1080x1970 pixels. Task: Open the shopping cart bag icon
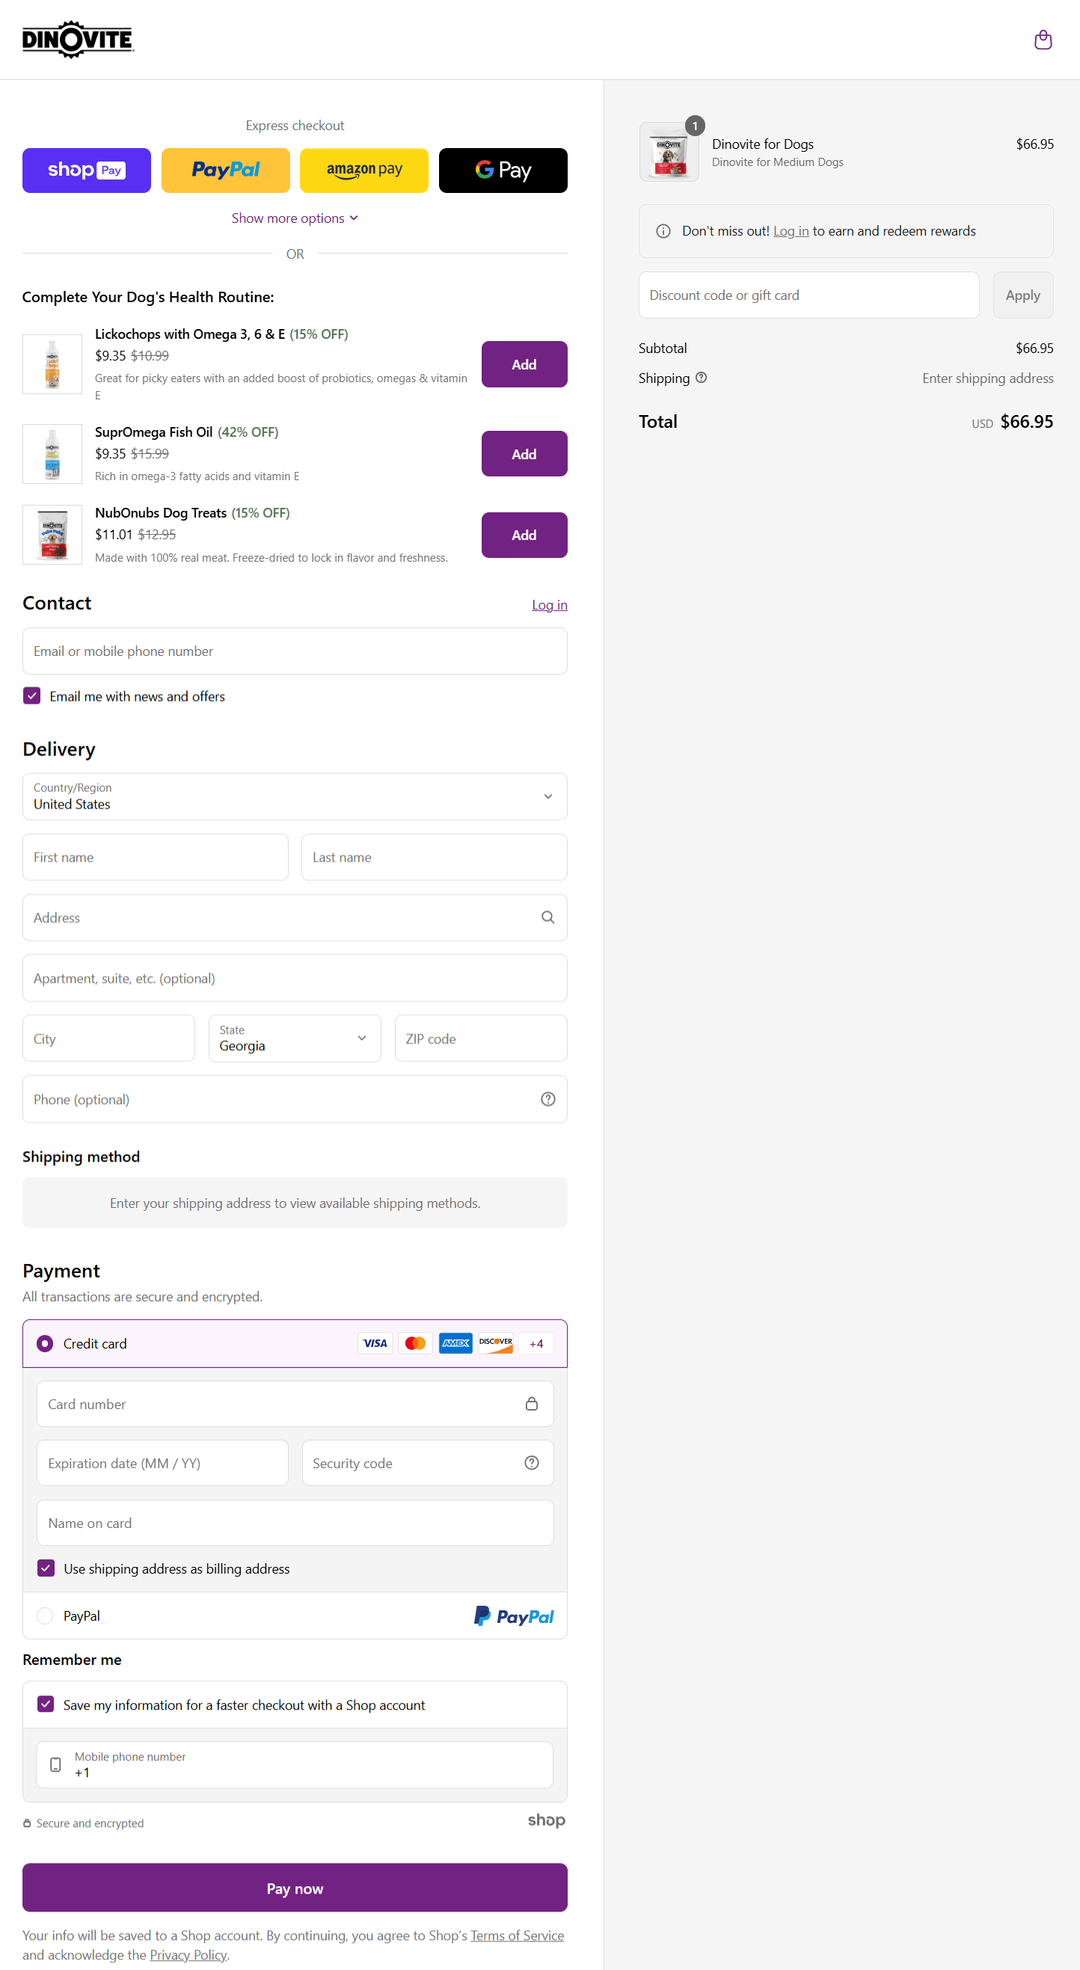point(1043,40)
